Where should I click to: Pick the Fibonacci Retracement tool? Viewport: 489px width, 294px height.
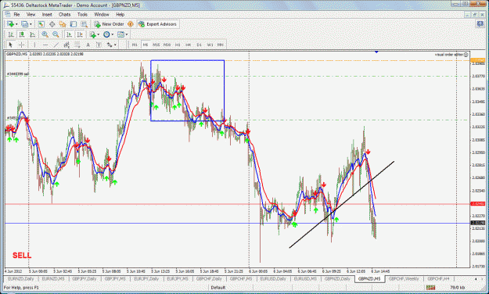click(x=77, y=45)
